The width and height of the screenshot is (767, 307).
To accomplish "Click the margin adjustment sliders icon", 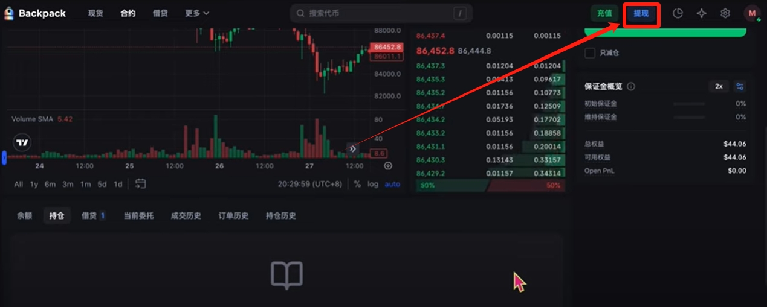I will [740, 86].
